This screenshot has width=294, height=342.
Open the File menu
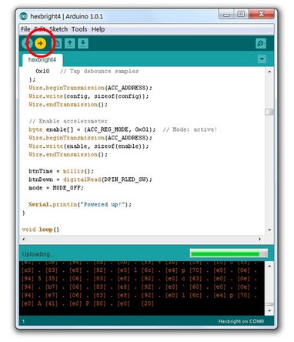pyautogui.click(x=25, y=29)
